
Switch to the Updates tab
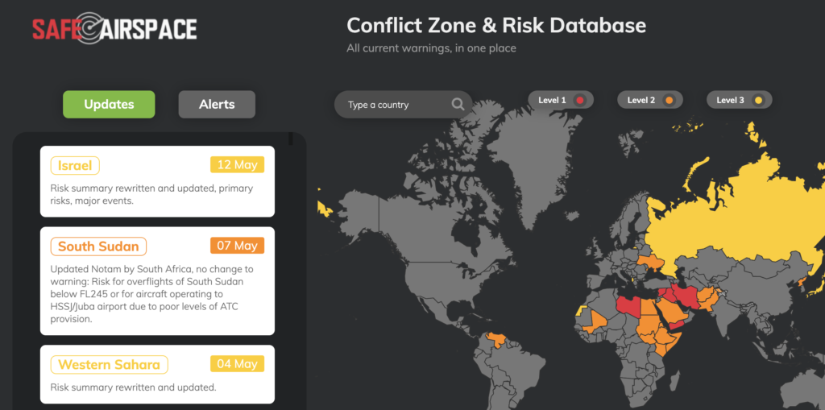(109, 104)
